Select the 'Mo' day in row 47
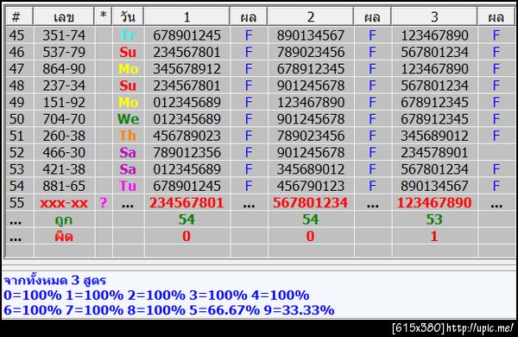This screenshot has width=518, height=337. [x=128, y=69]
